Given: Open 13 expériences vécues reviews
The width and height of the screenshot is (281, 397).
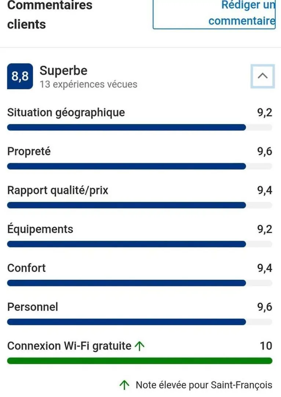Looking at the screenshot, I should pos(88,84).
